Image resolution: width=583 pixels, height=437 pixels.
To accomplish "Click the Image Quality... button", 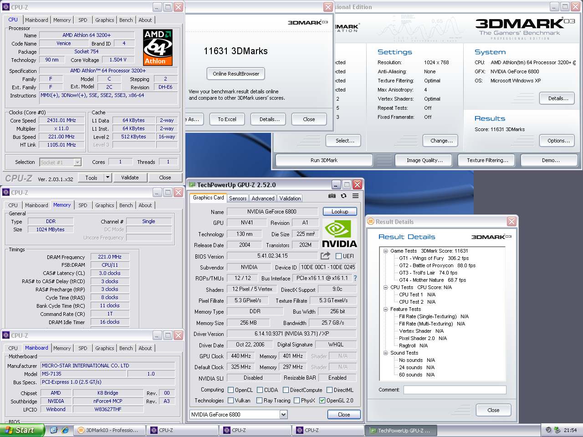I will 424,160.
